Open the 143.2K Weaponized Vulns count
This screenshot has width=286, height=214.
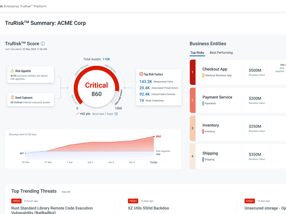(146, 82)
